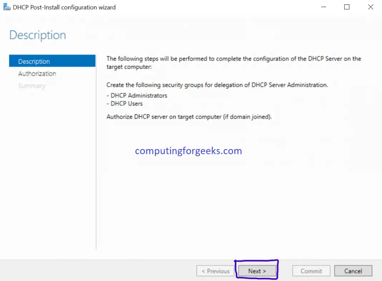This screenshot has width=382, height=281.
Task: Click the wizard title text in title bar
Action: pyautogui.click(x=64, y=7)
